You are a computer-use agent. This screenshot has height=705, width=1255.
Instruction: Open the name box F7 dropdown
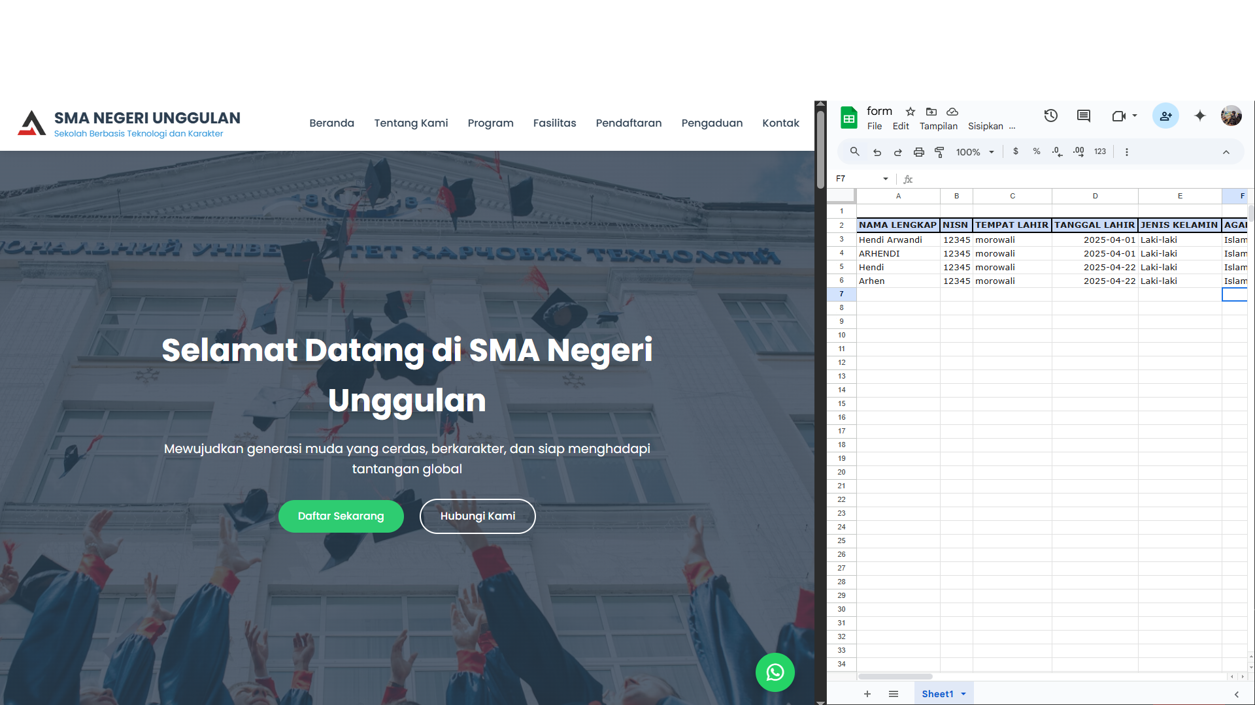(x=886, y=179)
